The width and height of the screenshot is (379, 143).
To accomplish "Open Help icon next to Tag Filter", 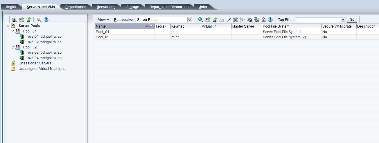I will point(270,20).
